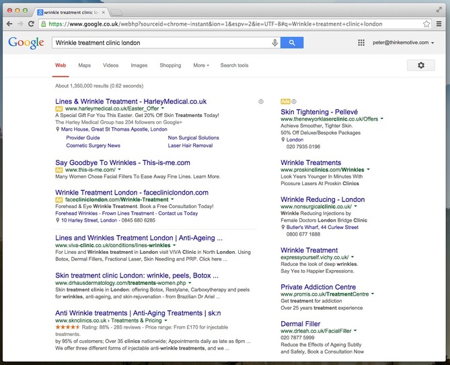
Task: Open Skin treatment clinic London result
Action: [137, 275]
